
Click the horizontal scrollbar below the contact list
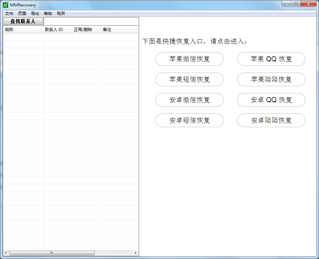tap(51, 253)
